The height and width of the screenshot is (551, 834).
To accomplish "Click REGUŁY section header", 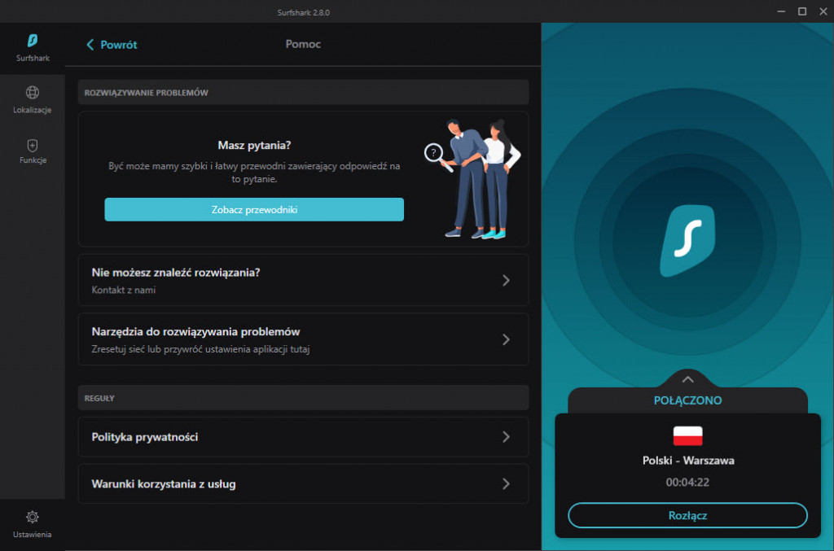I will pyautogui.click(x=99, y=398).
